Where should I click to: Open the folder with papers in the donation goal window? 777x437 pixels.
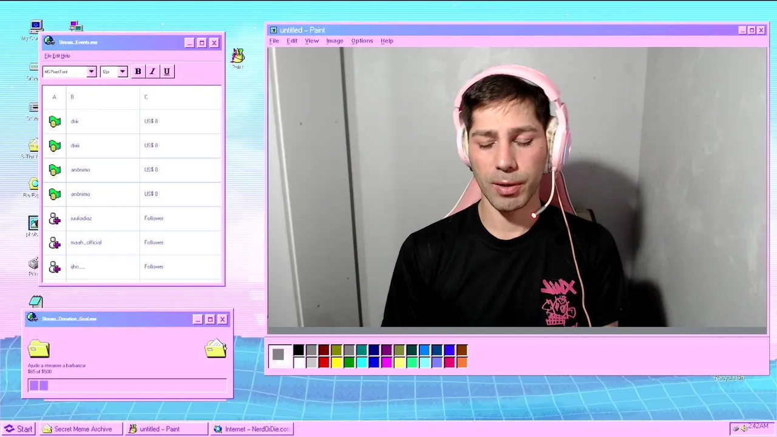pos(215,348)
